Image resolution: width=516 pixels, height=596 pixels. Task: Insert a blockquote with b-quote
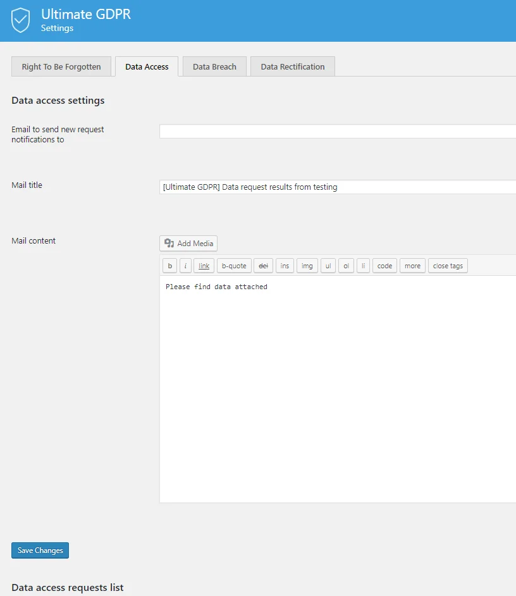point(233,266)
